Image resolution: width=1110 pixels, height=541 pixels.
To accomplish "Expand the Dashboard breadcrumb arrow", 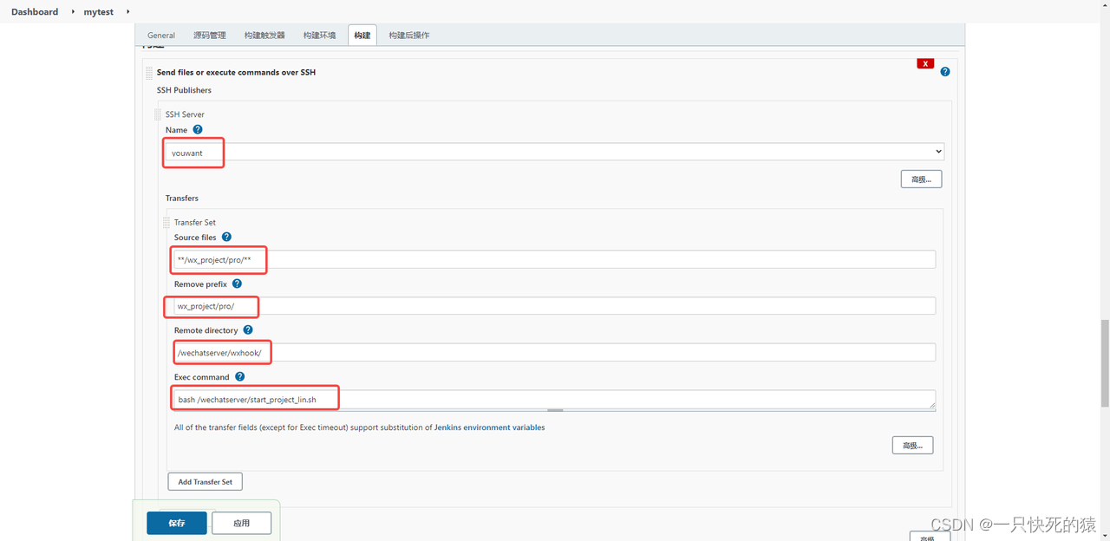I will 69,11.
